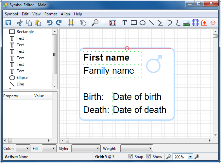221x163 pixels.
Task: Open the Style dropdown
Action: pos(86,148)
